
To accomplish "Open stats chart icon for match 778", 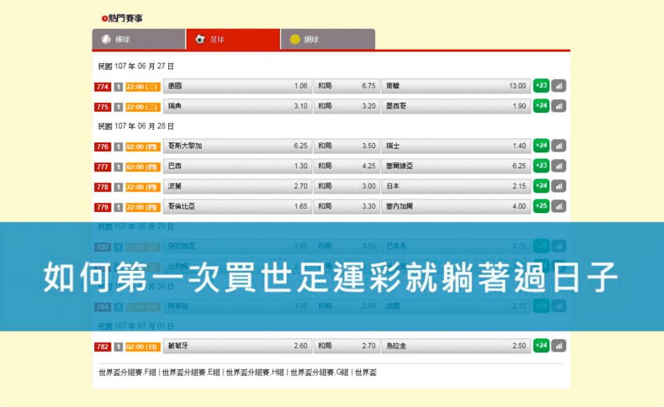I will pyautogui.click(x=559, y=186).
